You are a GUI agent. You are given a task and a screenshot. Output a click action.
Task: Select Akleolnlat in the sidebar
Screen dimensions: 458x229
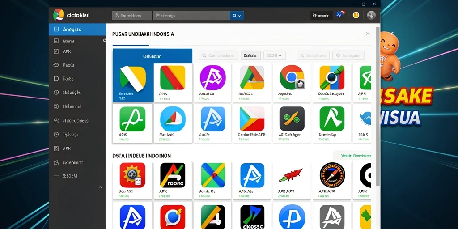click(x=77, y=162)
